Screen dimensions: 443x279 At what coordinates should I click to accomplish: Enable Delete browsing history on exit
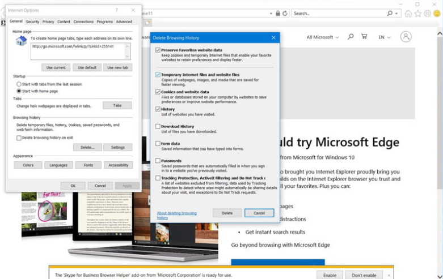(x=19, y=138)
